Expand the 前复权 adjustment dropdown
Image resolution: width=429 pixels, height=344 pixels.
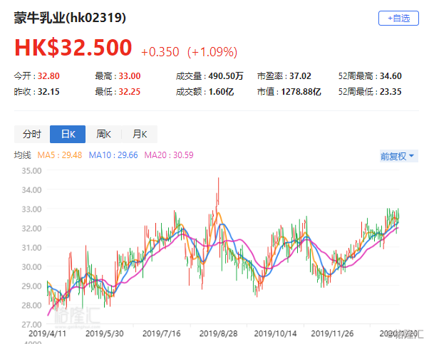pyautogui.click(x=398, y=157)
